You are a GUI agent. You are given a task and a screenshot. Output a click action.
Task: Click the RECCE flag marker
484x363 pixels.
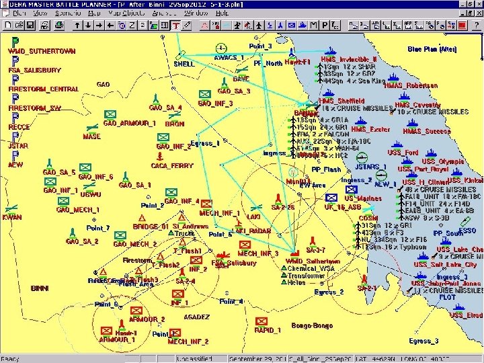(15, 118)
